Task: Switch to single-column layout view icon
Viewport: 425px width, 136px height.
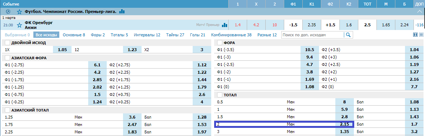Action: coord(421,35)
